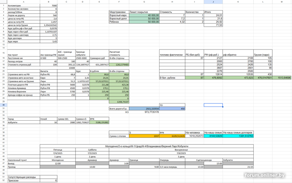
Task: Select row 18 header
Action: pos(4,65)
